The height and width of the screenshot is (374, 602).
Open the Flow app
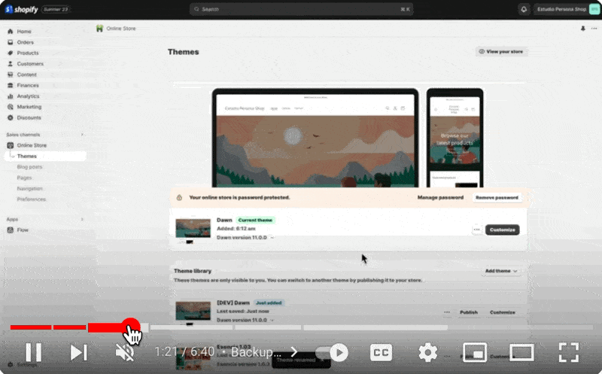point(23,230)
